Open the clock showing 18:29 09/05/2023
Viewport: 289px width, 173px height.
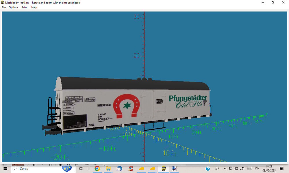(x=269, y=168)
